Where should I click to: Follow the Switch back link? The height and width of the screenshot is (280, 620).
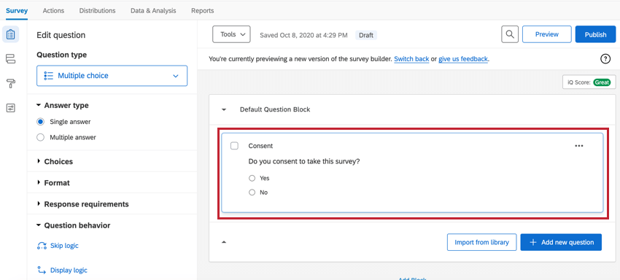click(x=411, y=59)
